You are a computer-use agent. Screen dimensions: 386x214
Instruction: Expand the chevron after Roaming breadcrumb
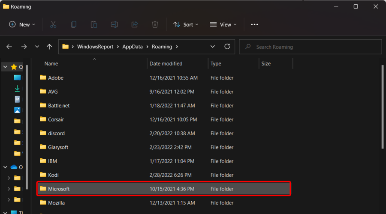[177, 47]
